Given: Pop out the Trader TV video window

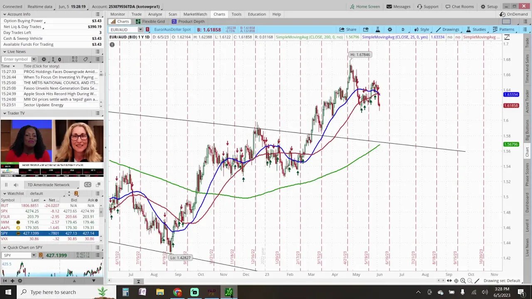Looking at the screenshot, I should 98,185.
